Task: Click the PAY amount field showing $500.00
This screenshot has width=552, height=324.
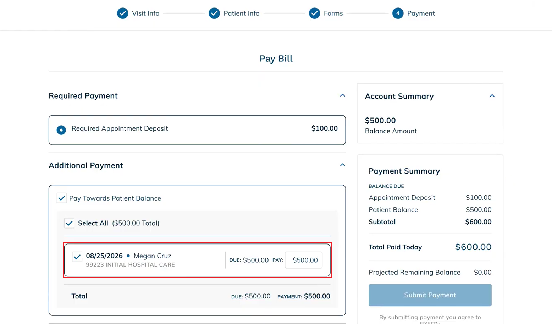Action: (x=304, y=260)
